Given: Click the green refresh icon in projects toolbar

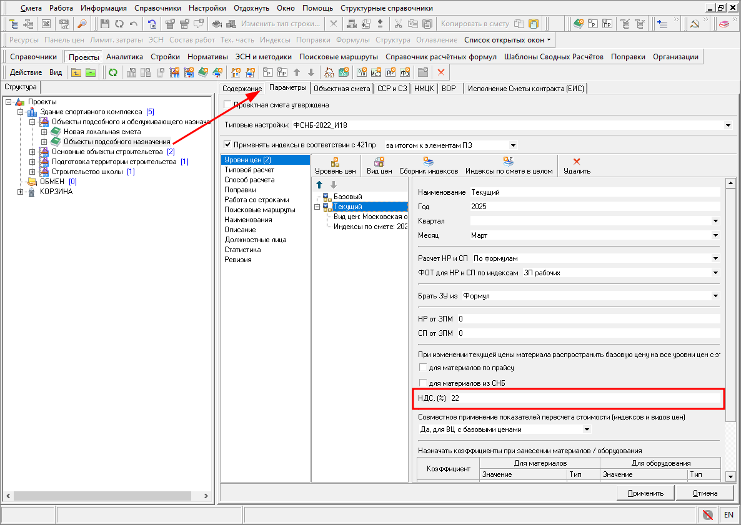Looking at the screenshot, I should (113, 72).
